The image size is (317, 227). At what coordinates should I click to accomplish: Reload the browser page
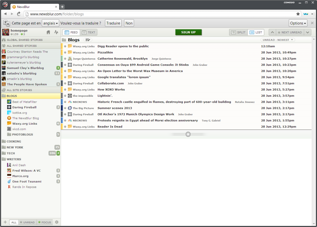pyautogui.click(x=19, y=14)
